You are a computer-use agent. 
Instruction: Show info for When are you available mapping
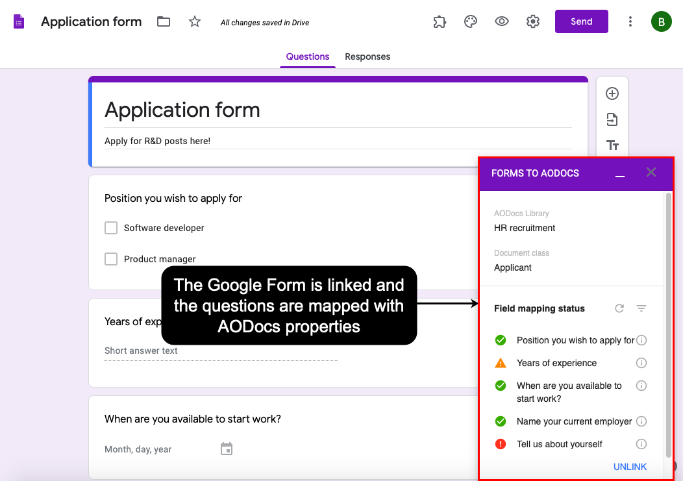pyautogui.click(x=641, y=386)
